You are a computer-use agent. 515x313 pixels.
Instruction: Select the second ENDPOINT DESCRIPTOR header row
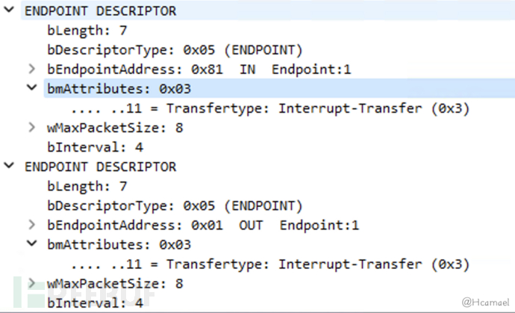click(100, 167)
